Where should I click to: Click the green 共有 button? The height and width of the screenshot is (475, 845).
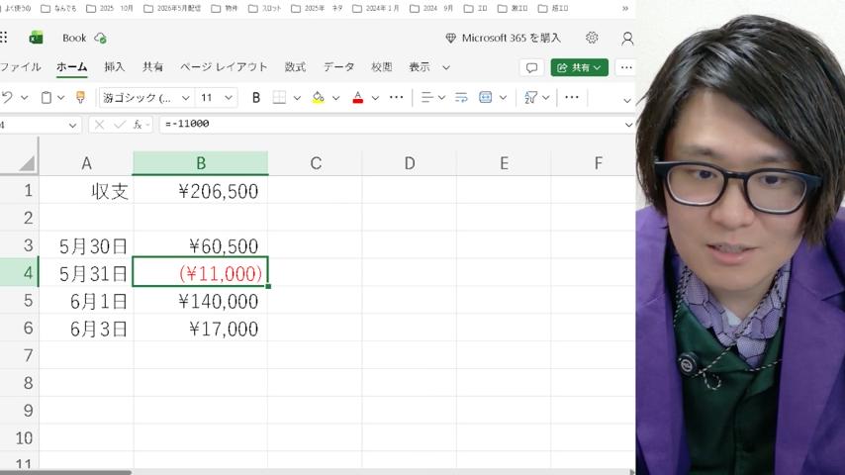tap(579, 67)
